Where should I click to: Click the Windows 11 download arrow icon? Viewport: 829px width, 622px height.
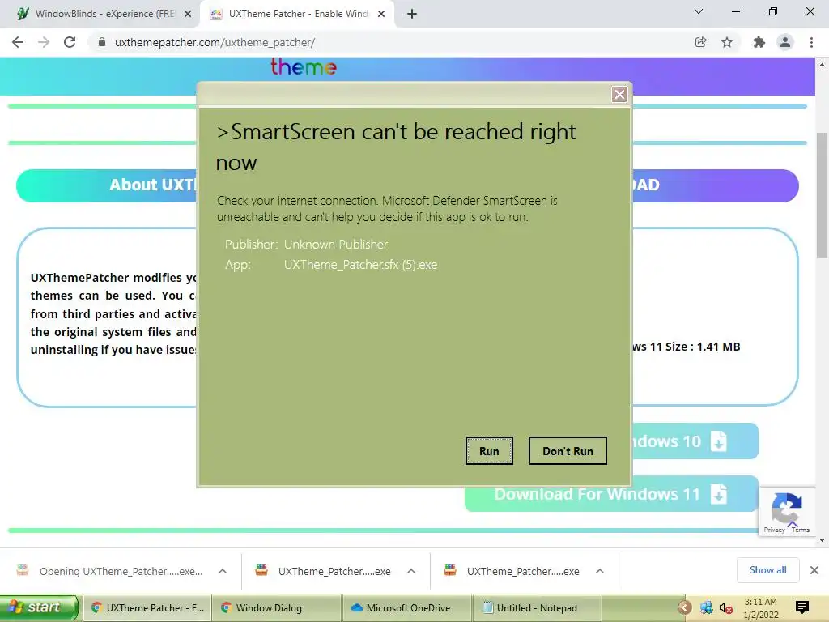pyautogui.click(x=719, y=494)
